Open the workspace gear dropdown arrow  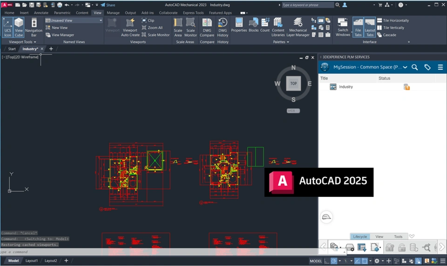(x=383, y=261)
